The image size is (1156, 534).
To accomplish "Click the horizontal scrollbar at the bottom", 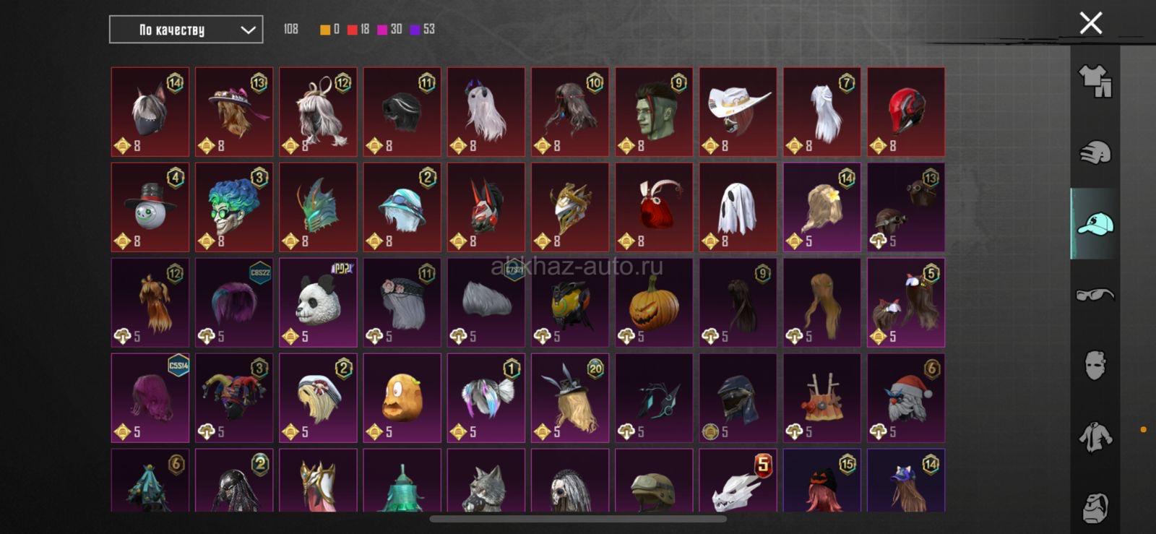I will click(578, 519).
